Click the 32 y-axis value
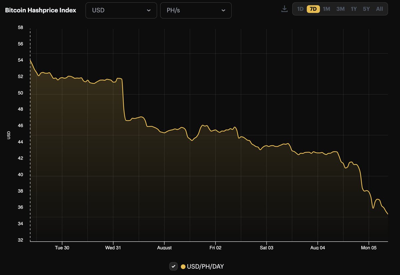 click(20, 240)
